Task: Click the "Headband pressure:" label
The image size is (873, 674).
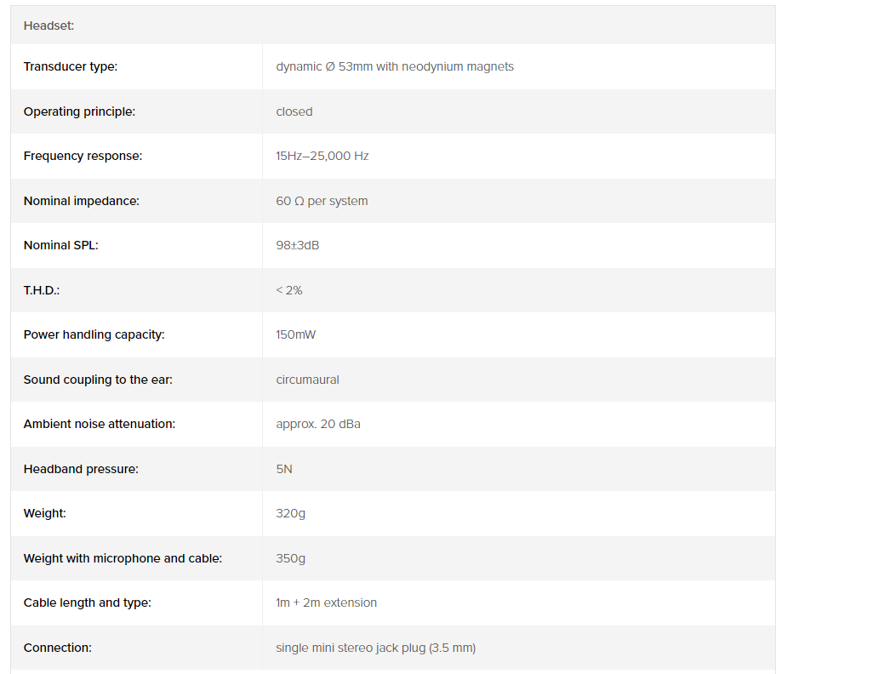Action: [81, 469]
